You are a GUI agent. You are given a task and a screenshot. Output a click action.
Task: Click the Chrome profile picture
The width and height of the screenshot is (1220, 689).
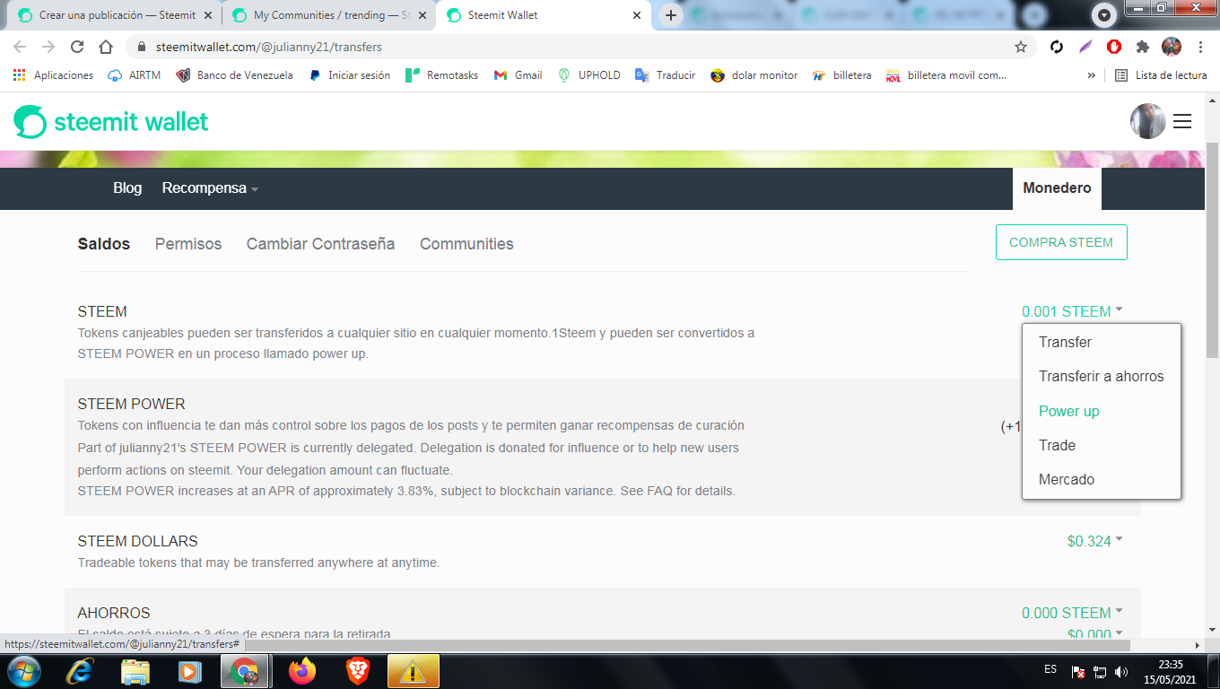pos(1172,47)
